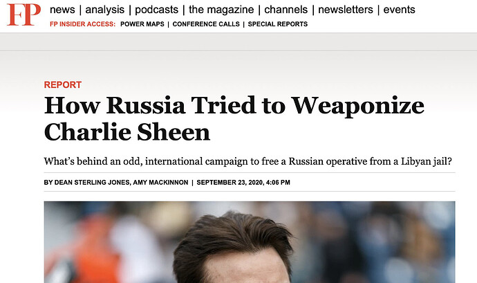
Task: Click the red REPORT category tag
Action: coord(63,84)
